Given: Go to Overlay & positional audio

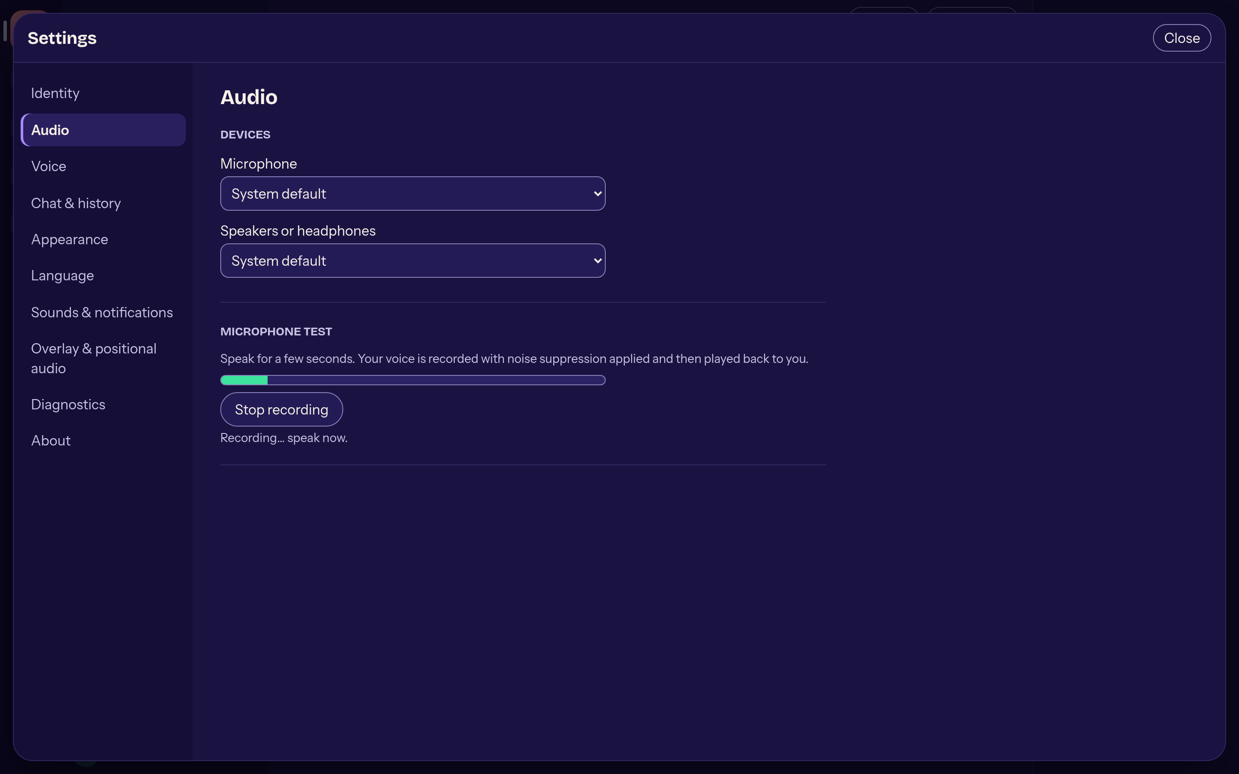Looking at the screenshot, I should click(103, 358).
